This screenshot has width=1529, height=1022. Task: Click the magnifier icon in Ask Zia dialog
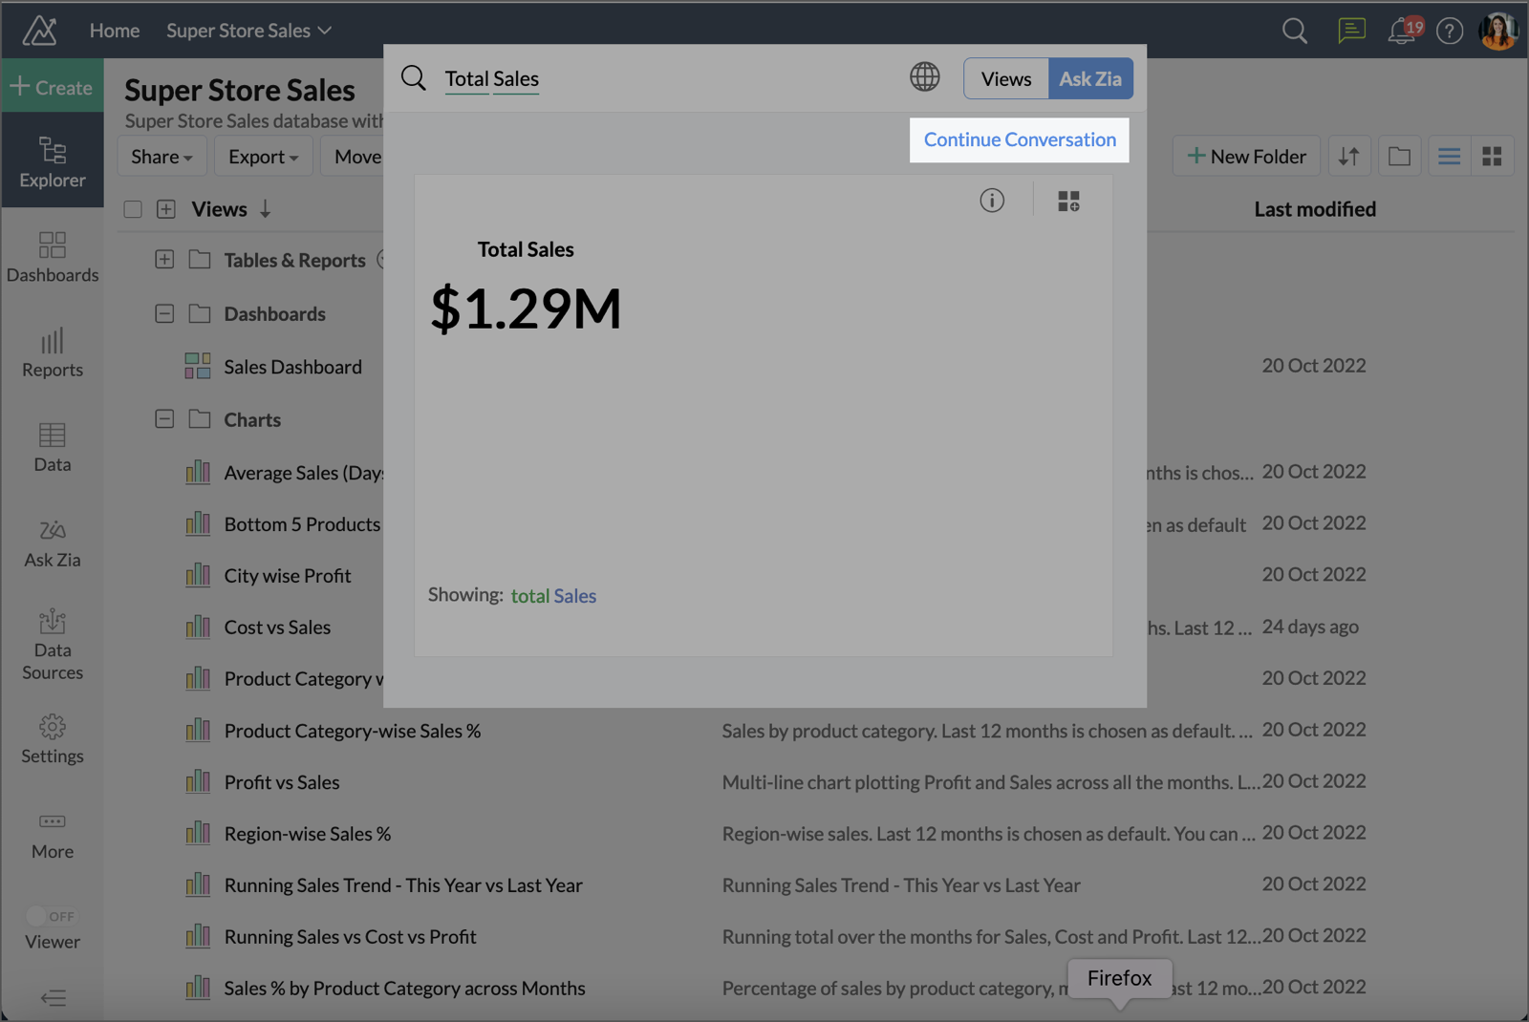[414, 77]
